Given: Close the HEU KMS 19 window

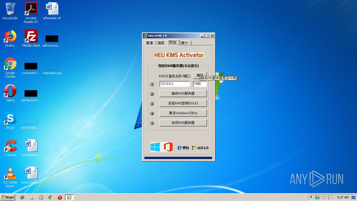Looking at the screenshot, I should 212,36.
